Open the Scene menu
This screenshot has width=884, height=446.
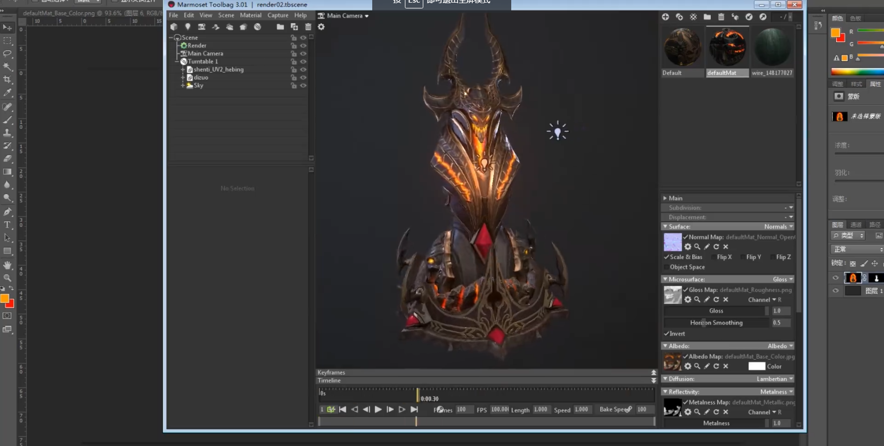click(226, 15)
